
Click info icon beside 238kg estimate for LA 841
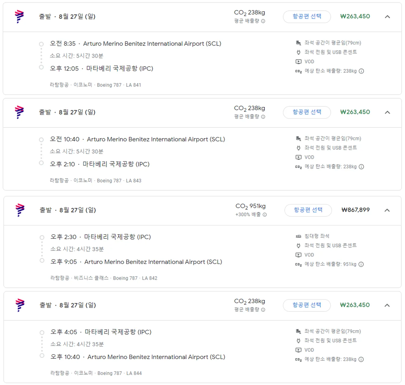tap(361, 71)
